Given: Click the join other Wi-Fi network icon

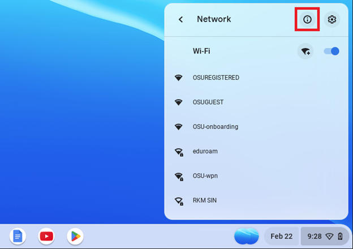Looking at the screenshot, I should coord(305,51).
